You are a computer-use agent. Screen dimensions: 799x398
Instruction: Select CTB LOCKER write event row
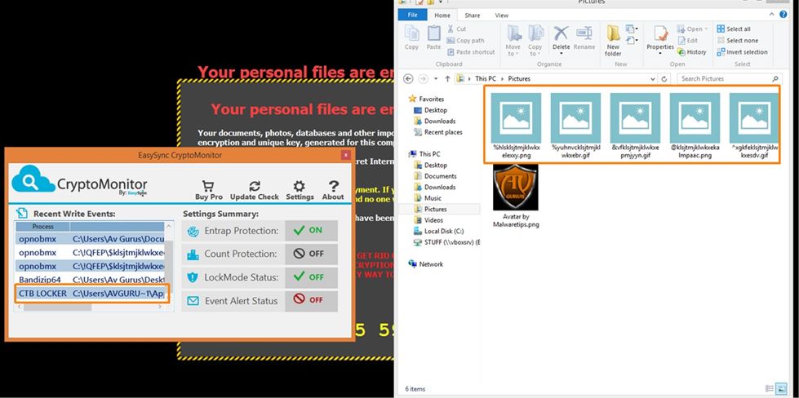pyautogui.click(x=91, y=294)
